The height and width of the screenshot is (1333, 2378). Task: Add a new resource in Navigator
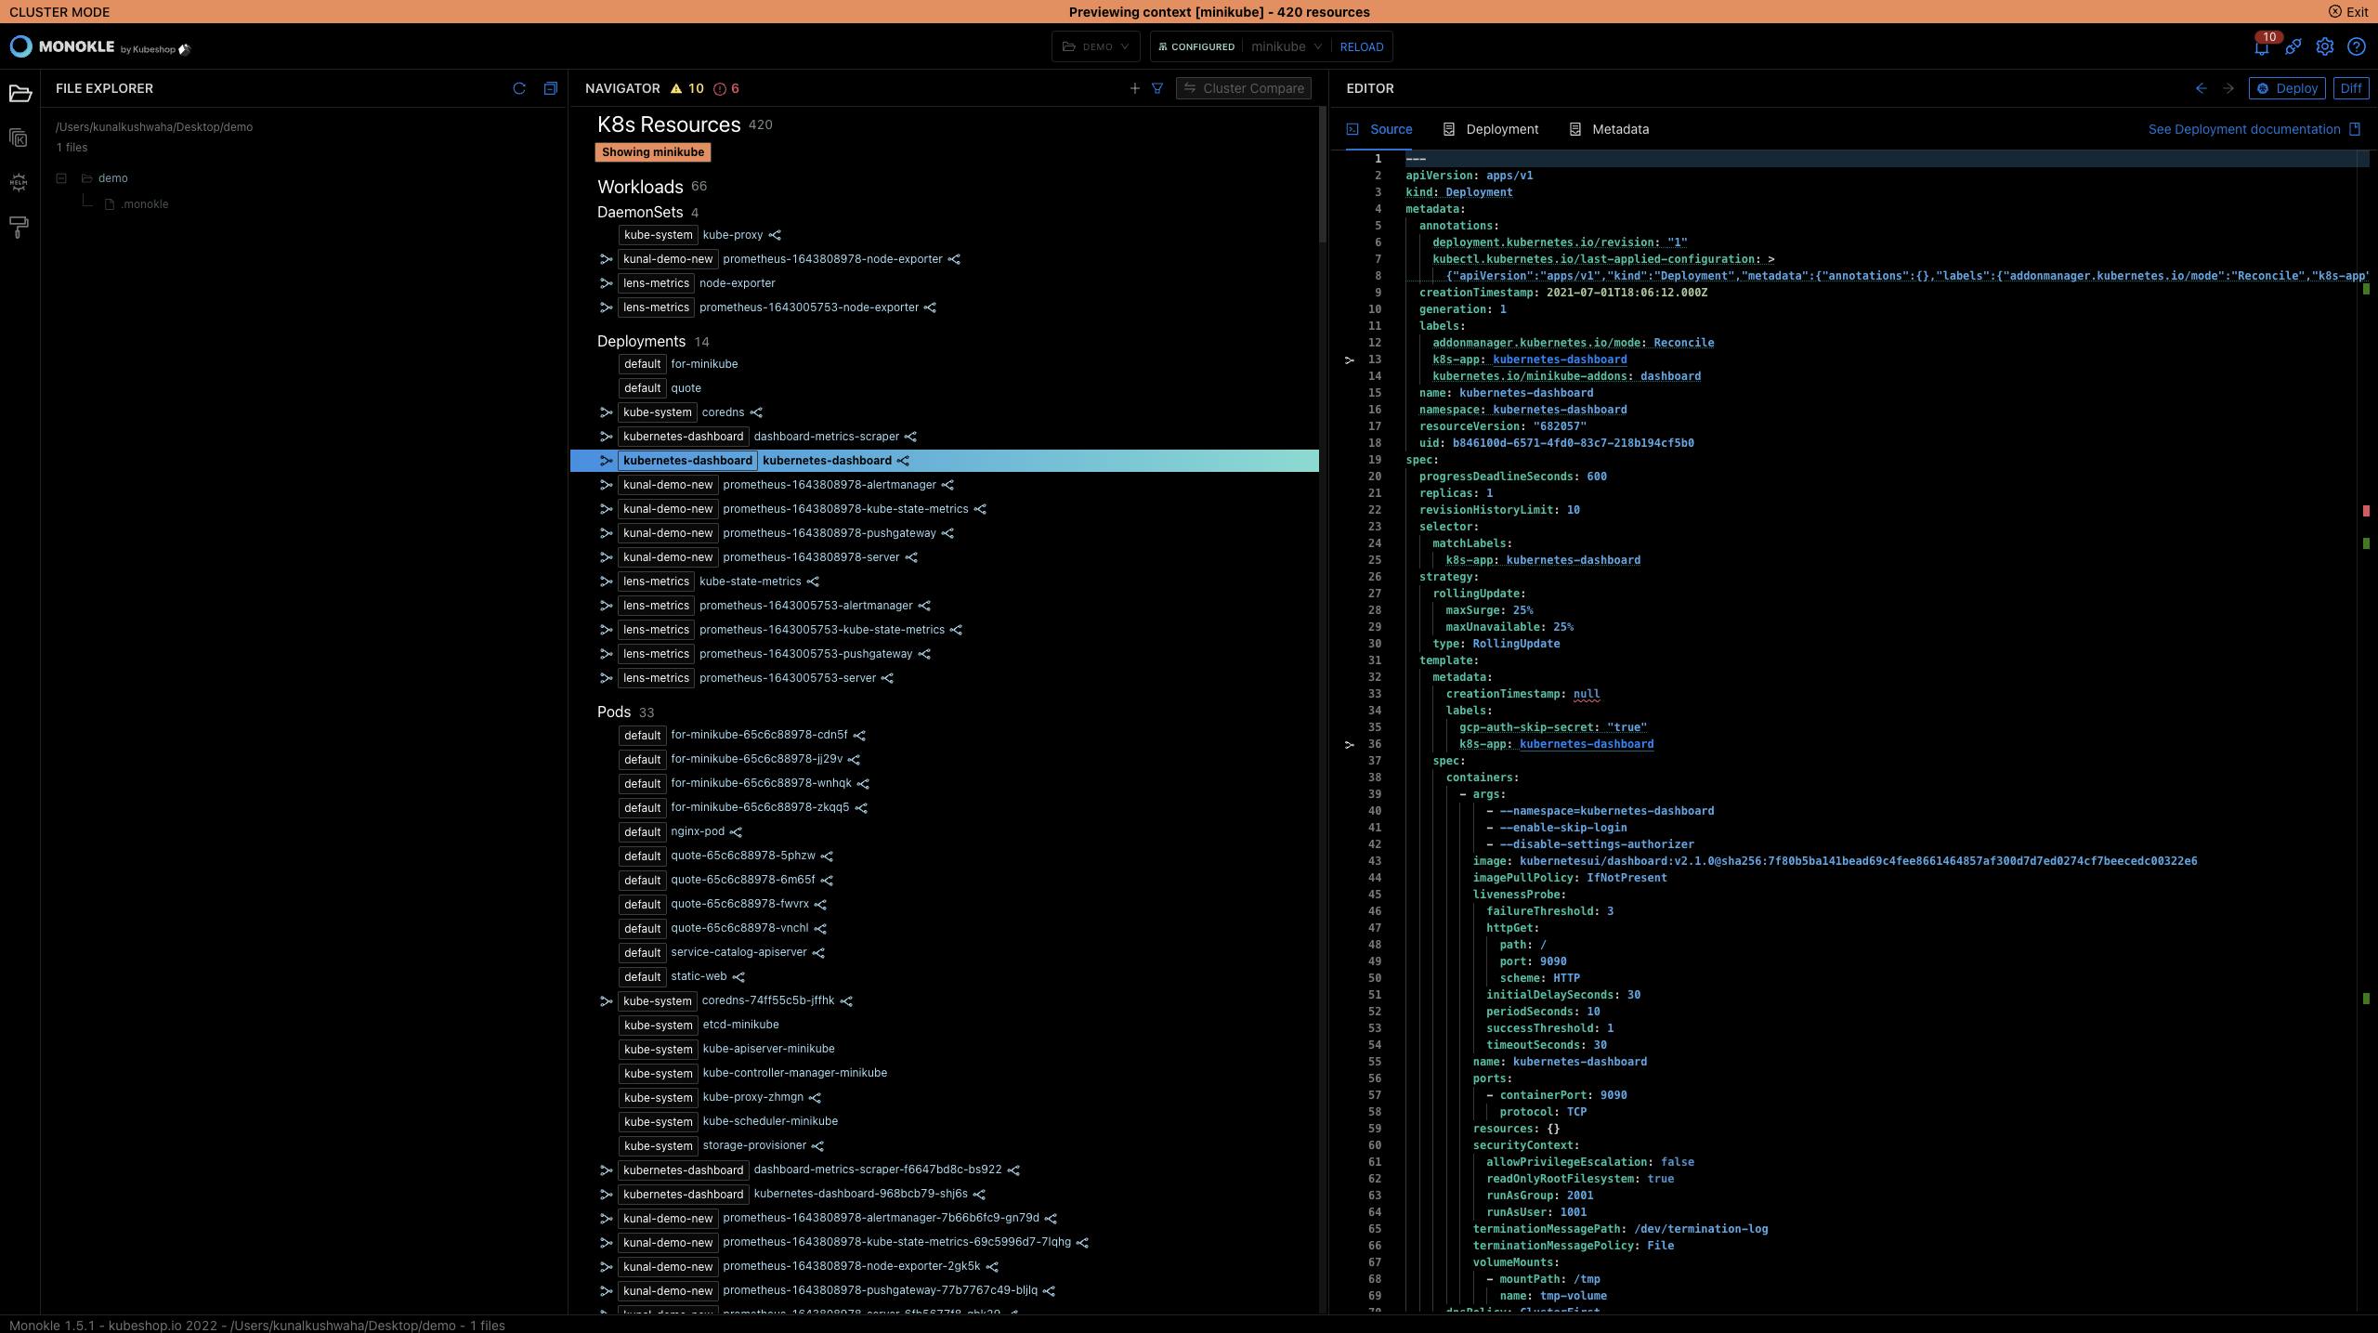[1134, 88]
